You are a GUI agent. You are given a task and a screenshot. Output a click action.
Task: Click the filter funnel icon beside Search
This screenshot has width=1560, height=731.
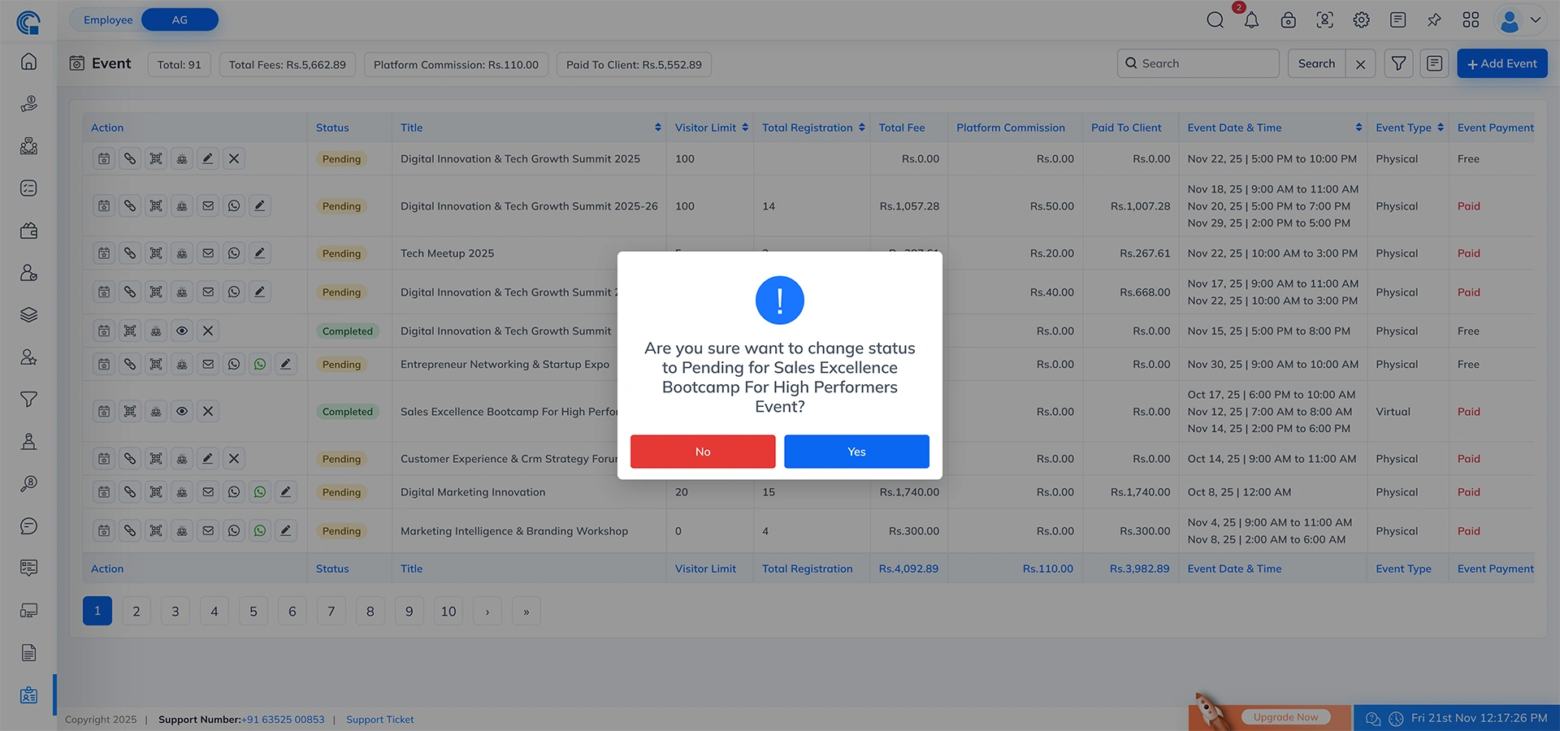pos(1398,63)
